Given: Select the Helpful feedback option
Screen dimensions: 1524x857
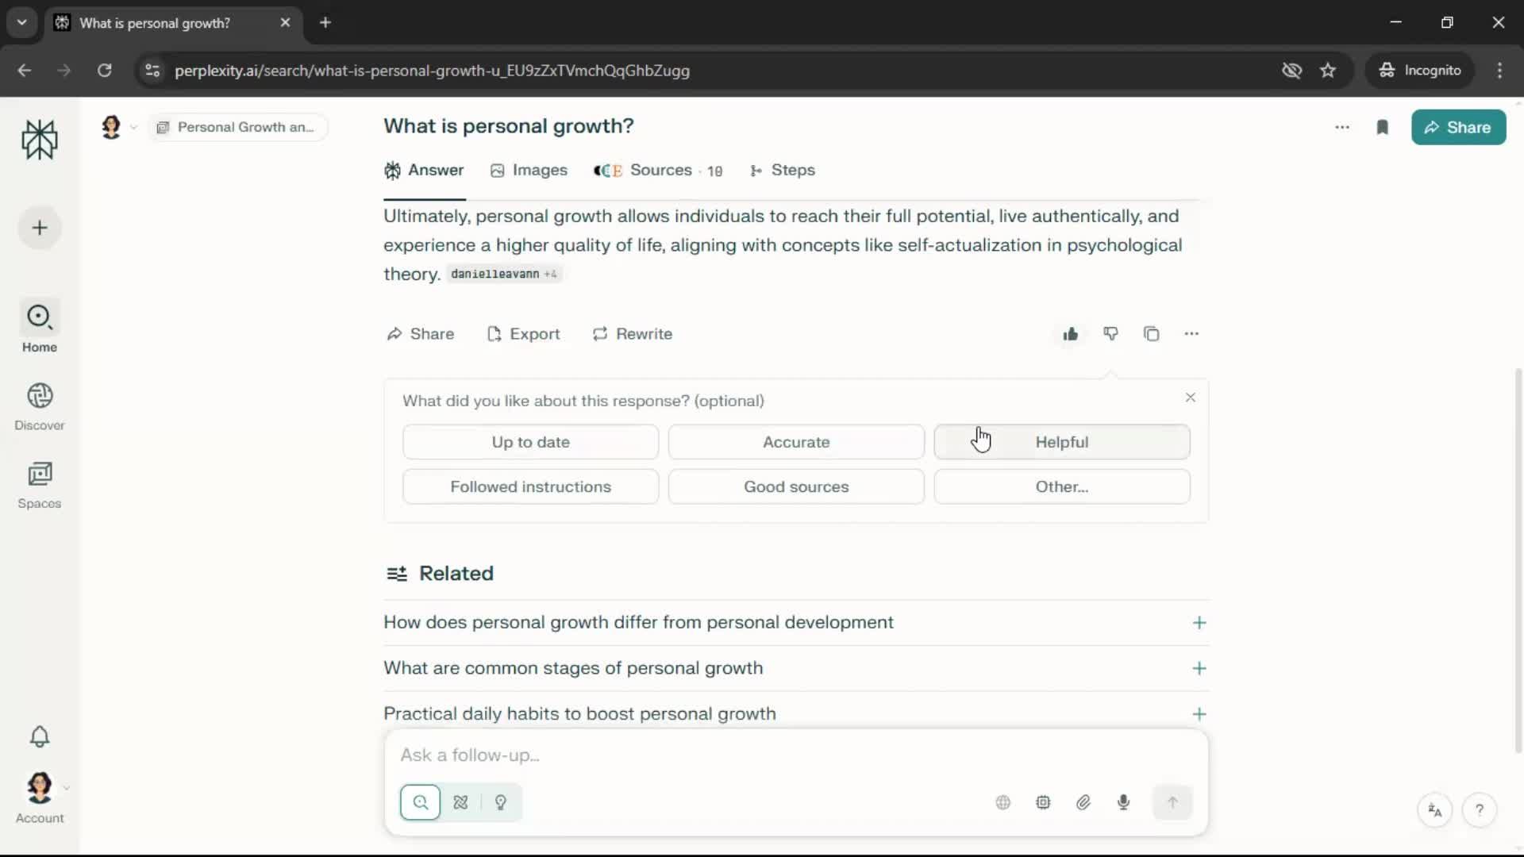Looking at the screenshot, I should (1061, 442).
